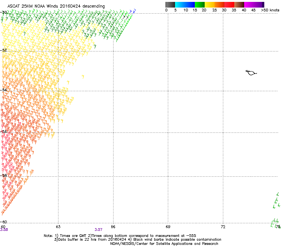This screenshot has height=246, width=281.
Task: Click the longitude label '72'
Action: pos(223,227)
